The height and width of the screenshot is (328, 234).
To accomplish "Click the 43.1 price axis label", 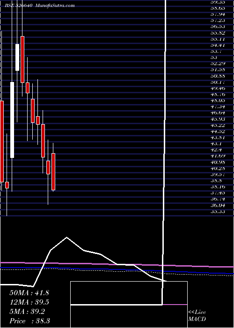I will [x=216, y=144].
